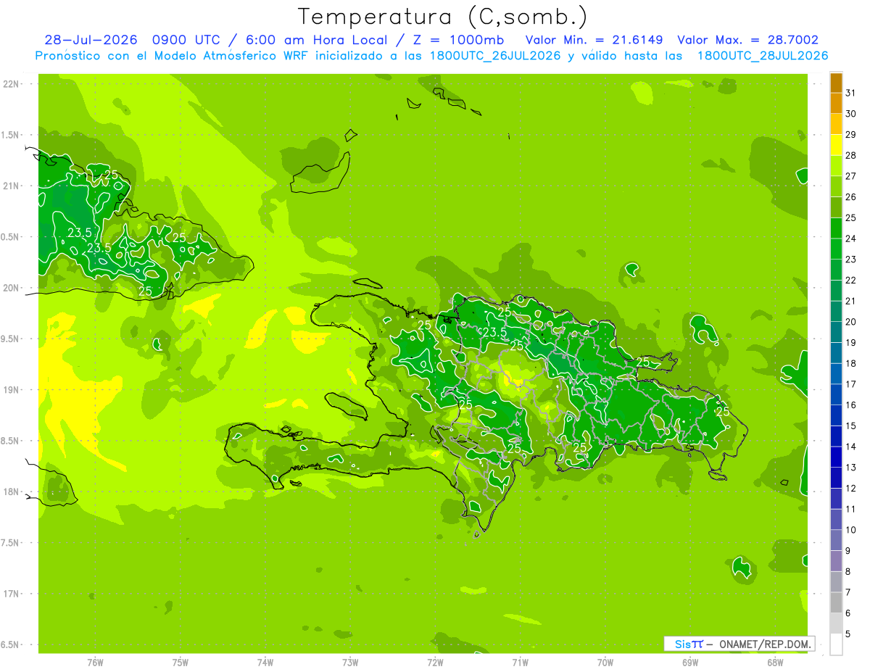Click the light gray legend swatch between 5 and 6
The width and height of the screenshot is (870, 672).
click(x=836, y=623)
